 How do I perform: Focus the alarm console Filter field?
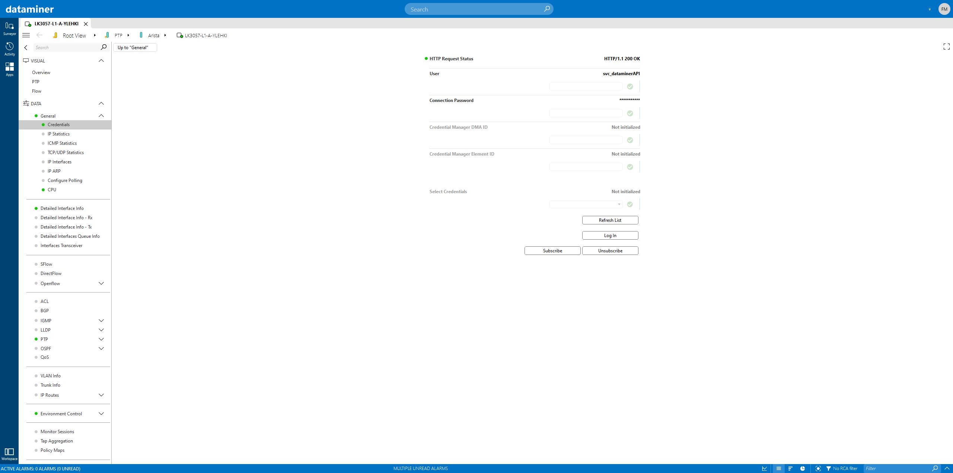click(x=897, y=469)
